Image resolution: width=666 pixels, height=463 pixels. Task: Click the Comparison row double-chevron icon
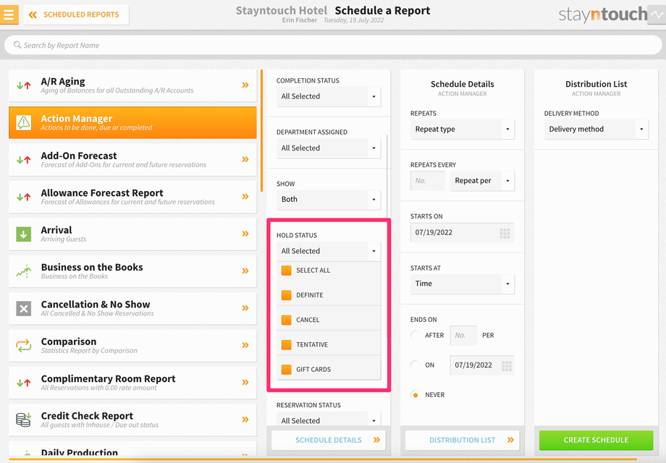[x=245, y=345]
